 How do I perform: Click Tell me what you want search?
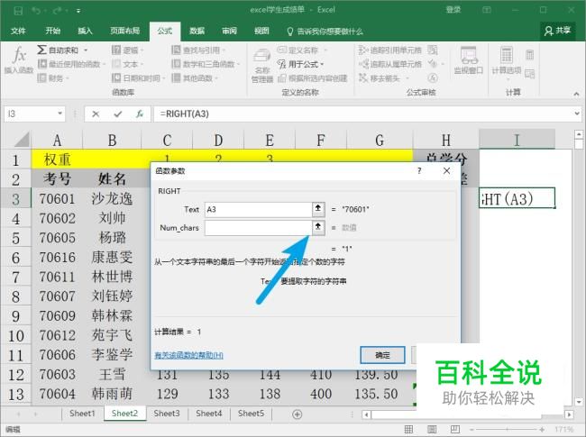[325, 32]
